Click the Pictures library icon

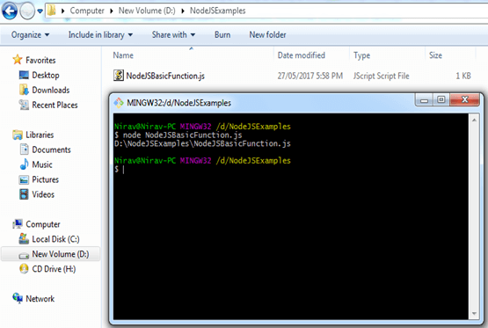tap(24, 179)
